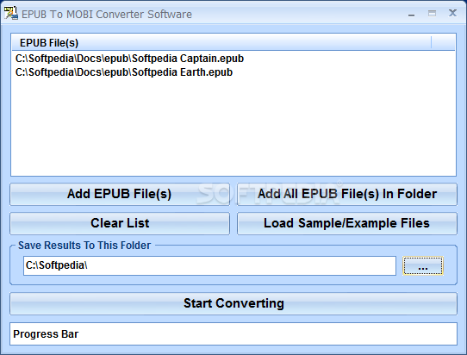Screen dimensions: 467x355
Task: Click the EPUB File(s) column header
Action: (x=221, y=43)
